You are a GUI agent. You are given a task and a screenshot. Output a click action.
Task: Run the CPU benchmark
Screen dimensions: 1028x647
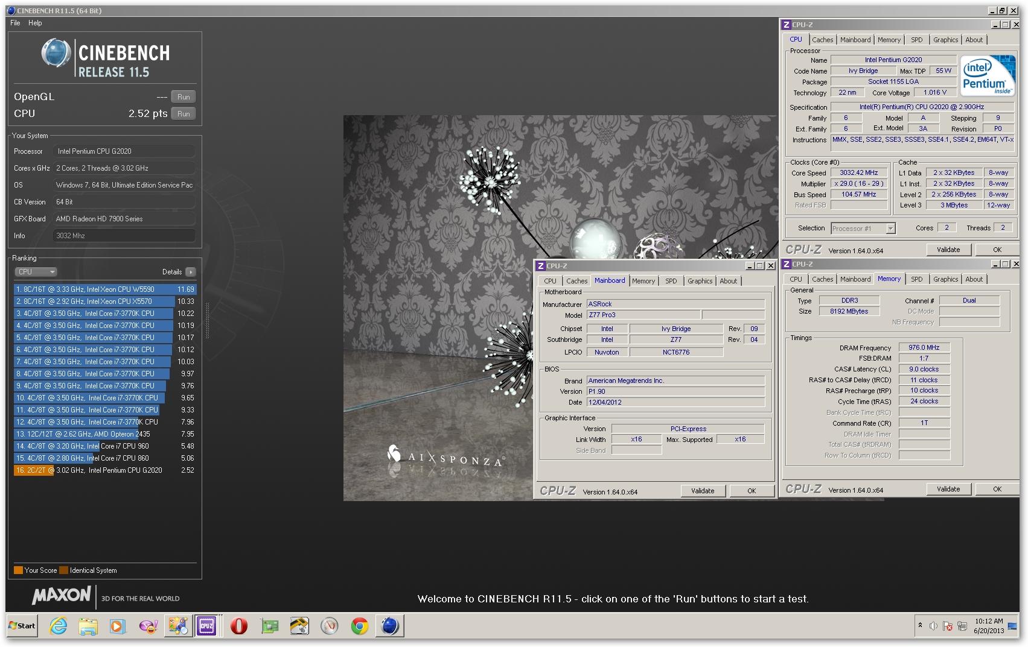[x=184, y=114]
